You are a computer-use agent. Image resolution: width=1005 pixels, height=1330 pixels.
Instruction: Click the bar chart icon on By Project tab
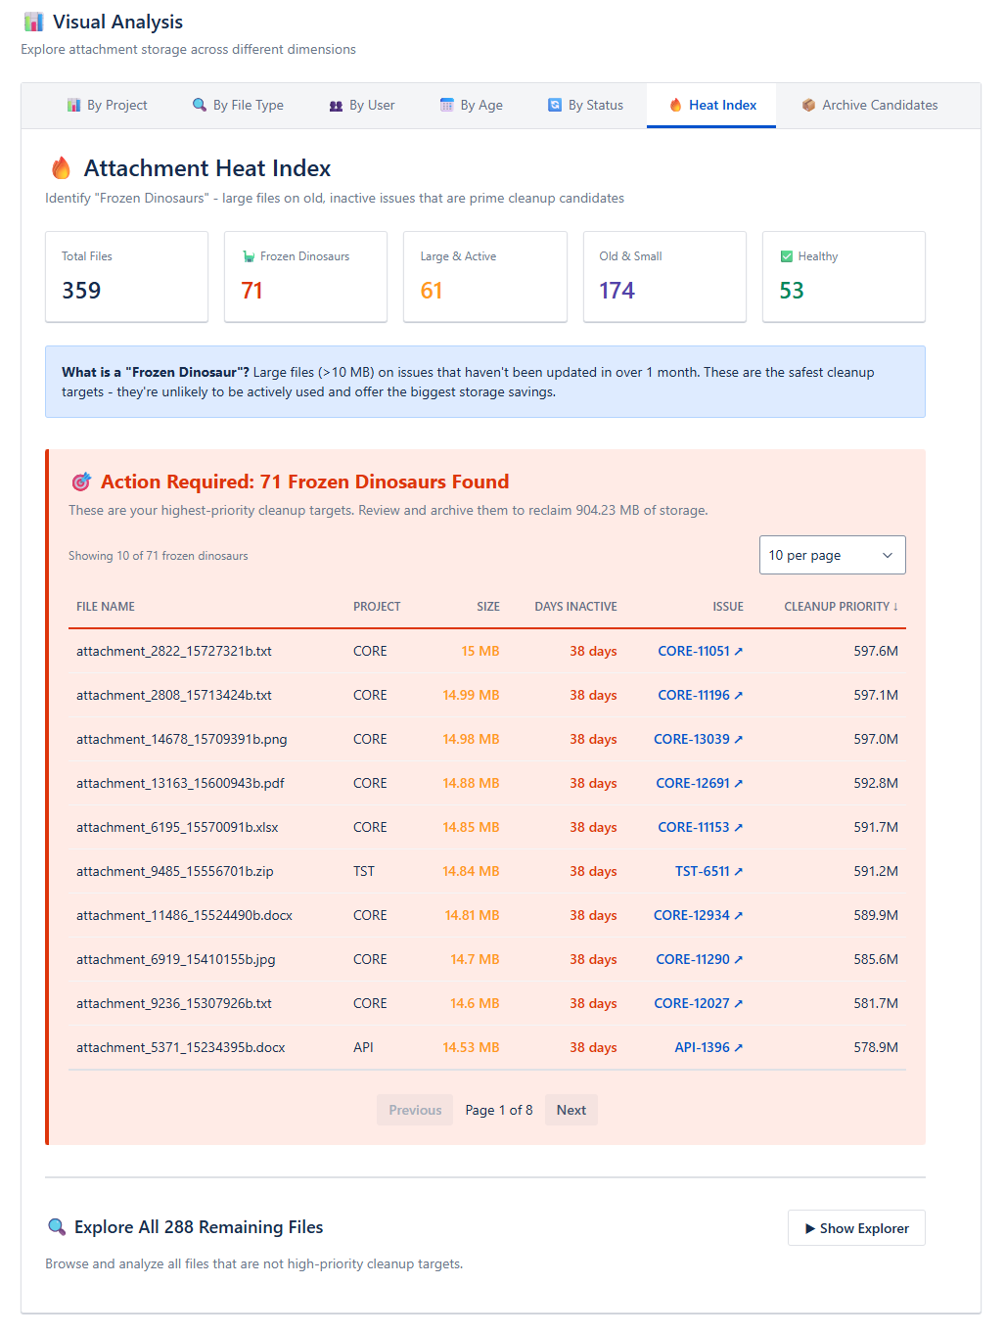[73, 105]
